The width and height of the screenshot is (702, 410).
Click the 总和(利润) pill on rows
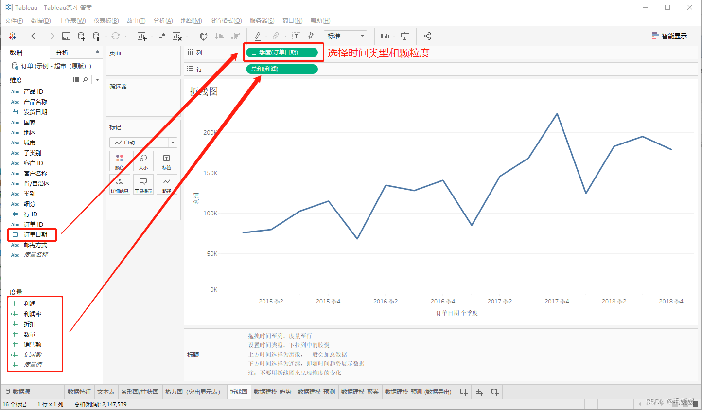point(282,69)
